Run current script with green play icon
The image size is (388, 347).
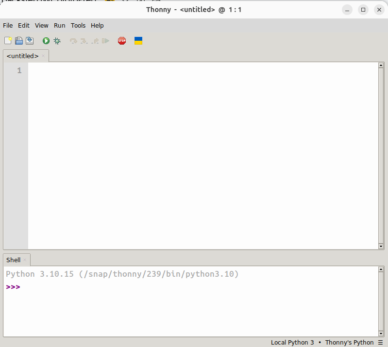tap(46, 41)
